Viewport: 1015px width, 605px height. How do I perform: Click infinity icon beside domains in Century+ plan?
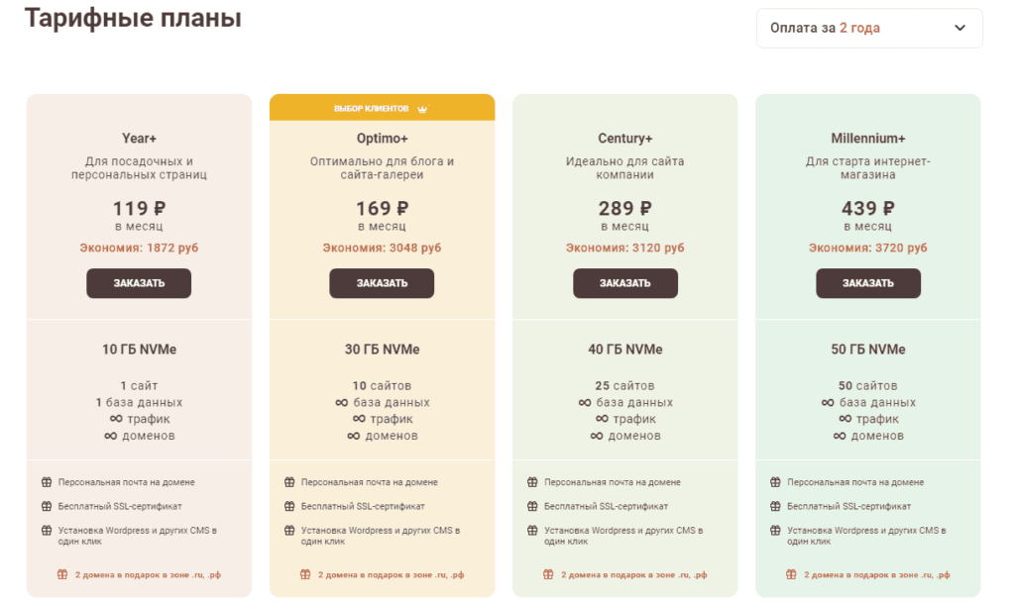click(597, 436)
